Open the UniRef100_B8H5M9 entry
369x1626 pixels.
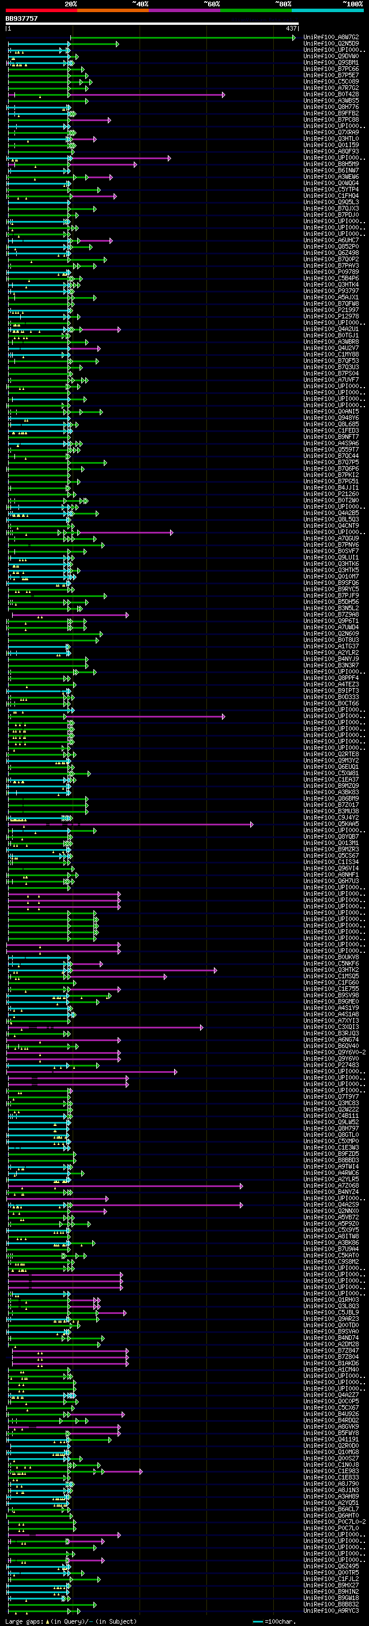(x=331, y=164)
